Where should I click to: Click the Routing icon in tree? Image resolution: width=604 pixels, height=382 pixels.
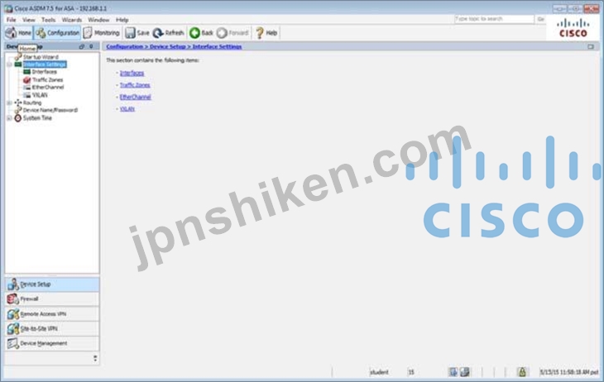coord(17,103)
